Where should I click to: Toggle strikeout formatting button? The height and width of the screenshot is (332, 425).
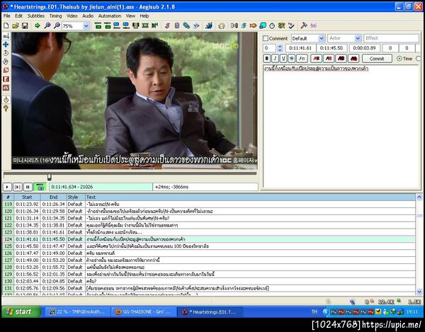[x=291, y=59]
